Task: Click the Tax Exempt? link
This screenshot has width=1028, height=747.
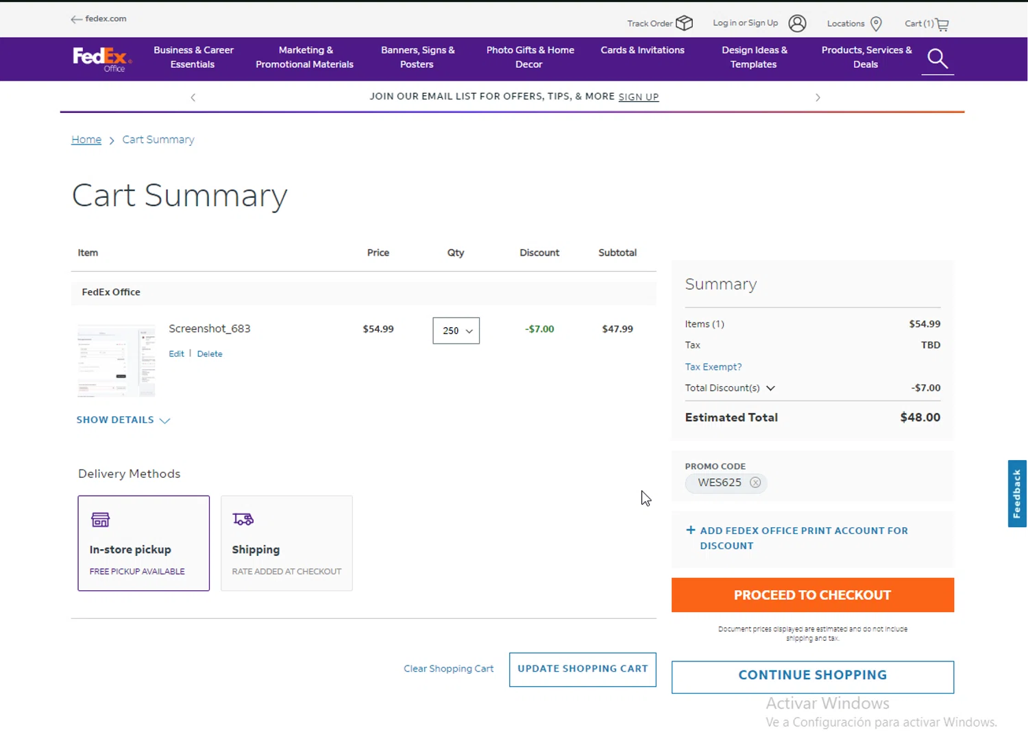Action: click(x=713, y=367)
